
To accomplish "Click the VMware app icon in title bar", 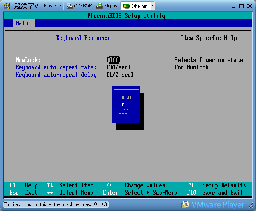I will coord(7,6).
